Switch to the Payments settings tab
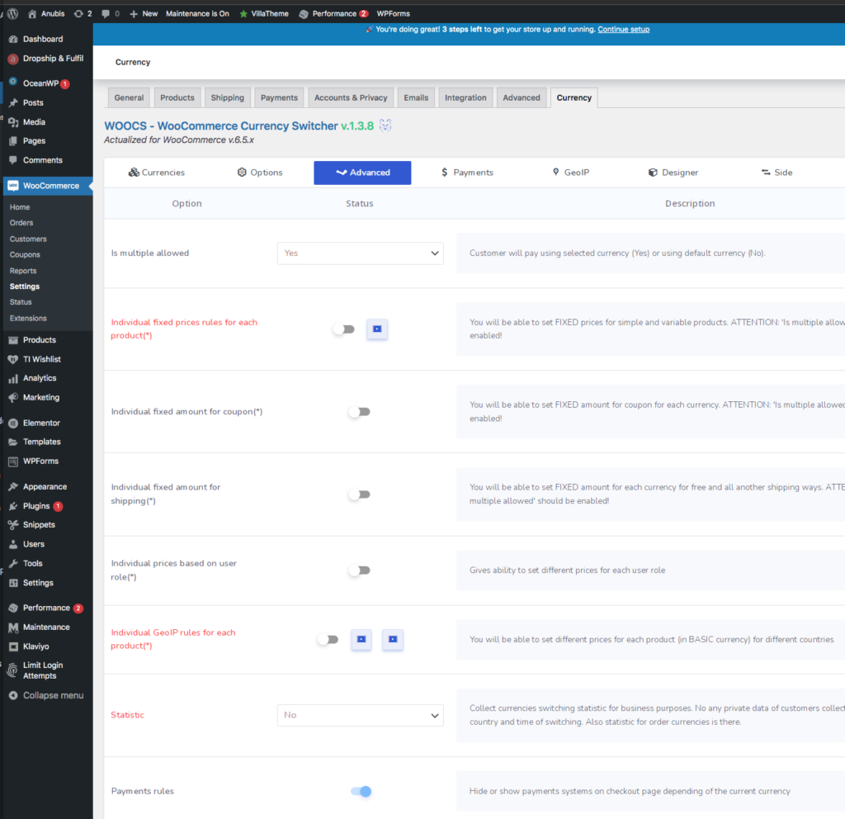Image resolution: width=845 pixels, height=819 pixels. [279, 97]
